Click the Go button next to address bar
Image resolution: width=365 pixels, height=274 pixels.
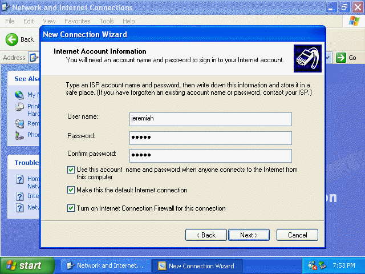click(x=346, y=58)
